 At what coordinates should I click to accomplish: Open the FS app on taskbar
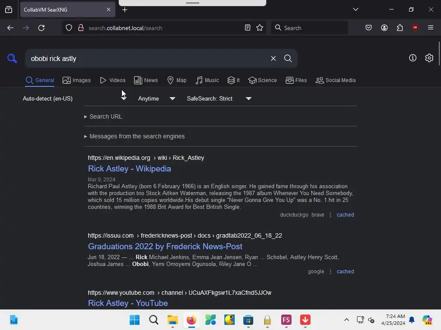pyautogui.click(x=286, y=320)
